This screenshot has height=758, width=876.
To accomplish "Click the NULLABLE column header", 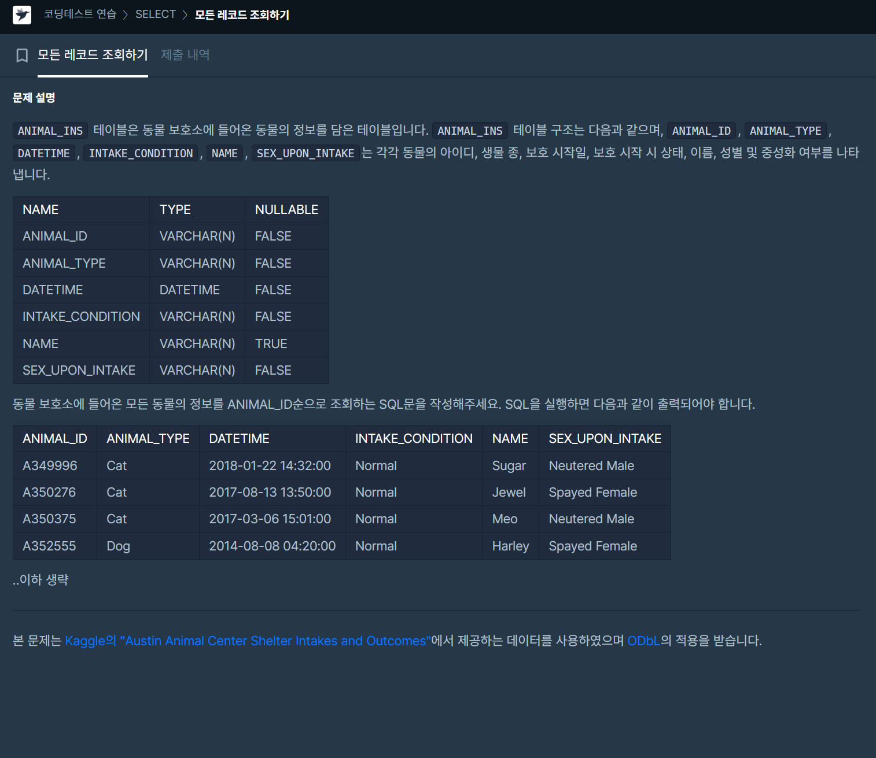I will coord(286,209).
